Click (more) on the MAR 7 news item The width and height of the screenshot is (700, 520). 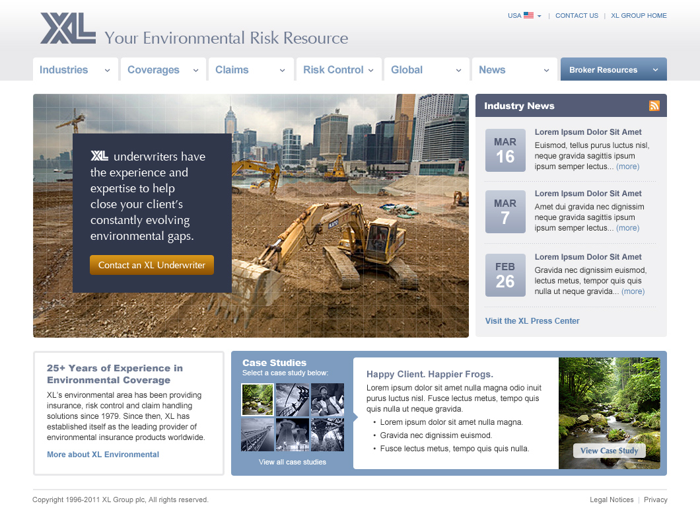pos(627,228)
